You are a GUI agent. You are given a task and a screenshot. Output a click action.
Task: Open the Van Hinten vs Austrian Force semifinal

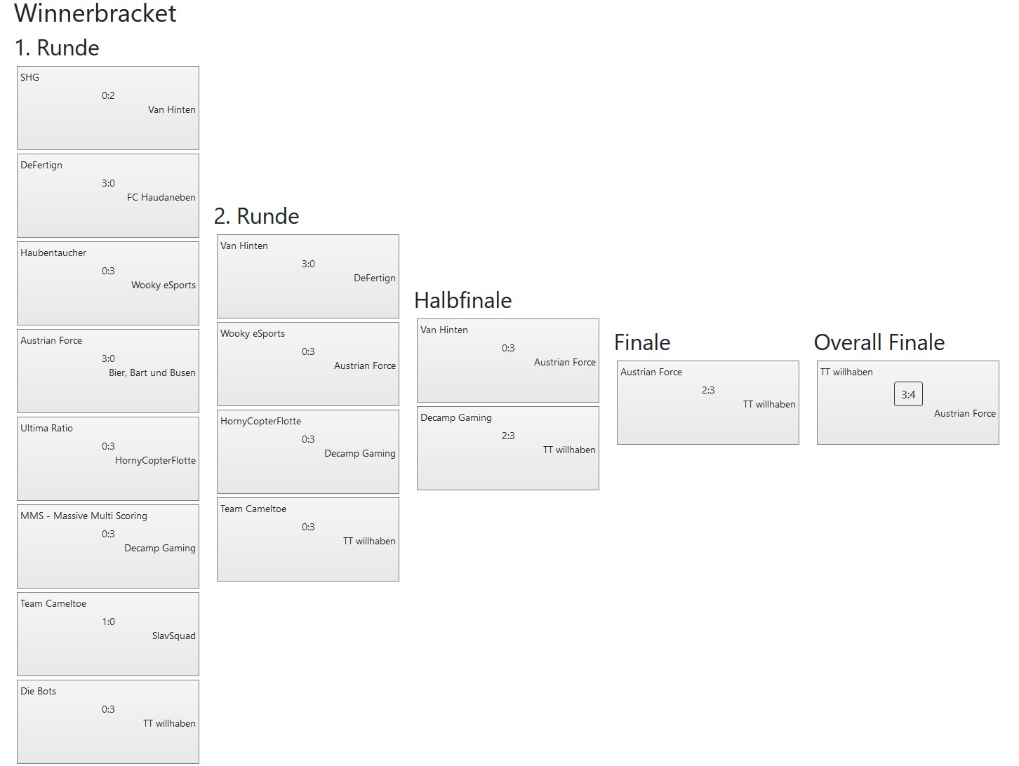coord(507,361)
